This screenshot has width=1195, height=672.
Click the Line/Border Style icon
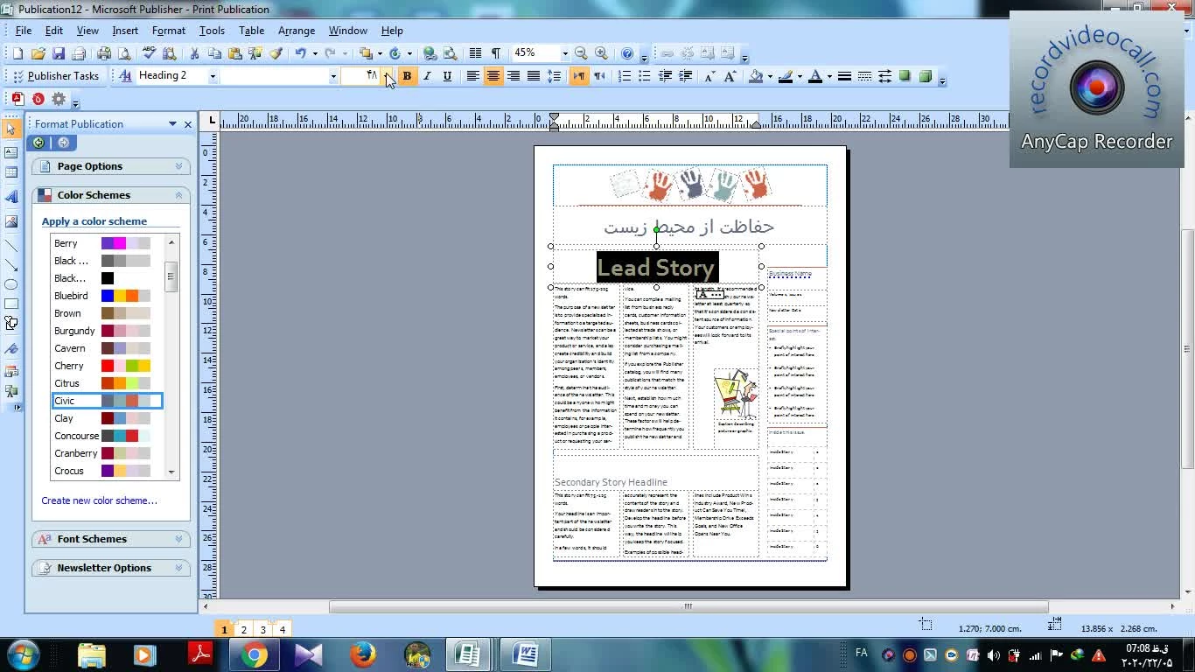[x=844, y=76]
